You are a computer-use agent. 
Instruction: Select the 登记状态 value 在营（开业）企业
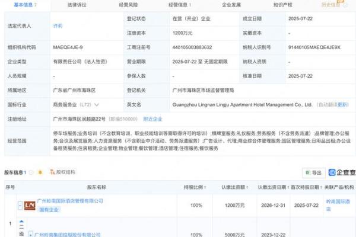[192, 18]
